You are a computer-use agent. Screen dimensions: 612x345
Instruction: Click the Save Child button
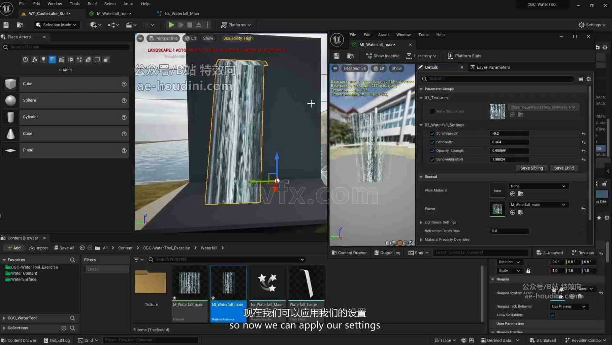[564, 168]
